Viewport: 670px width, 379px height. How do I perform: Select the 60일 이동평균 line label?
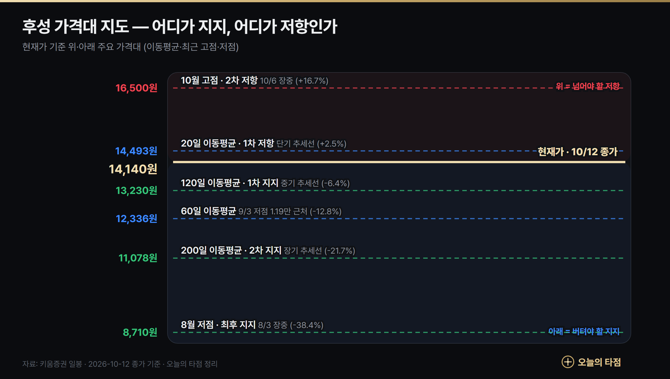click(209, 211)
